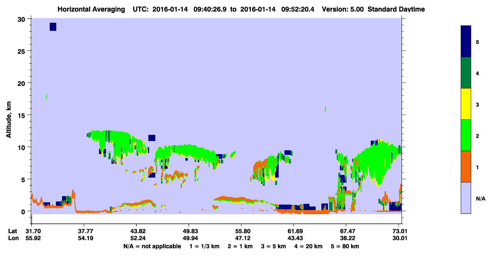Click the isolated navy square near 29 km altitude
This screenshot has height=257, width=501.
[53, 27]
